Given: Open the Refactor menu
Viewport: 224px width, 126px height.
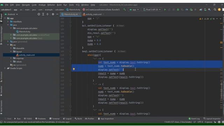Looking at the screenshot, I should coord(51,5).
